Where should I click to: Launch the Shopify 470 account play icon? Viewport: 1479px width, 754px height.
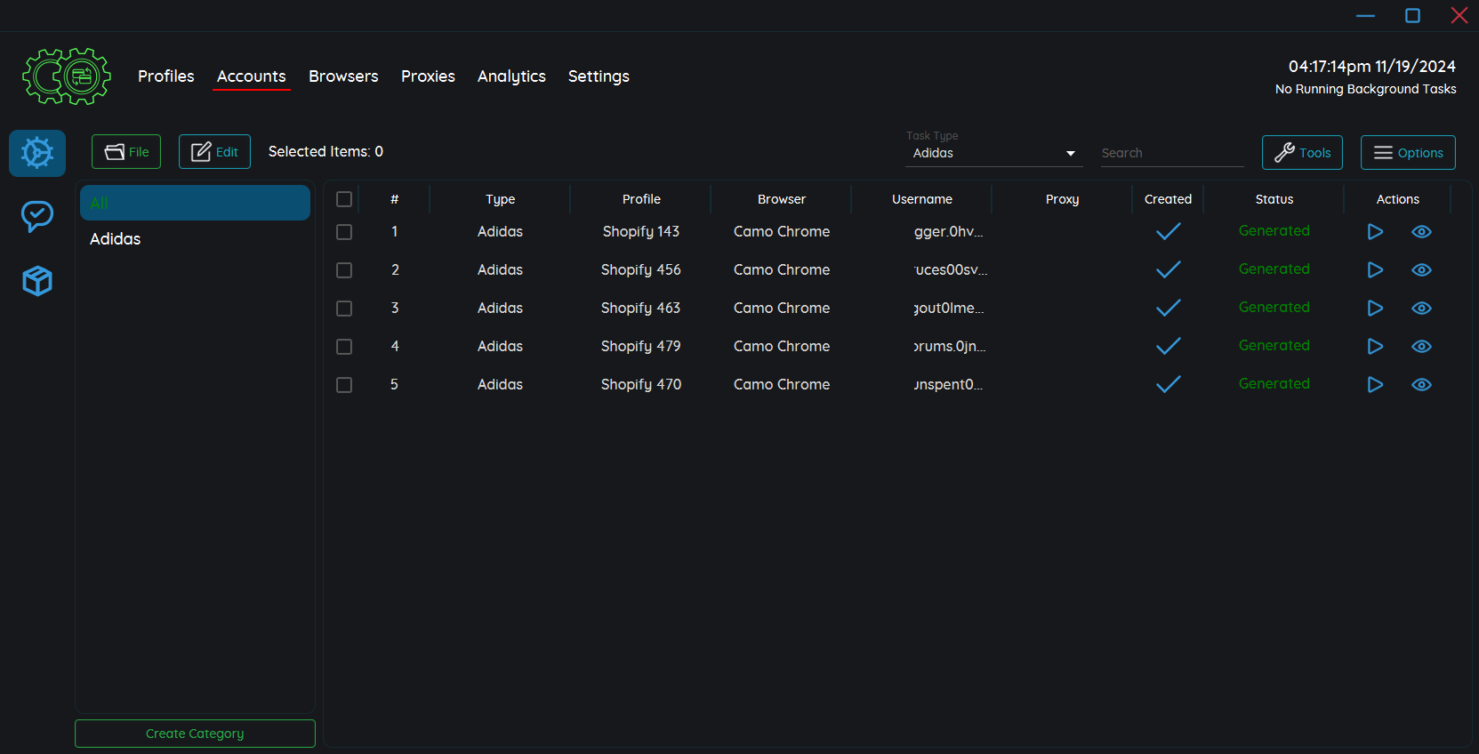point(1375,385)
